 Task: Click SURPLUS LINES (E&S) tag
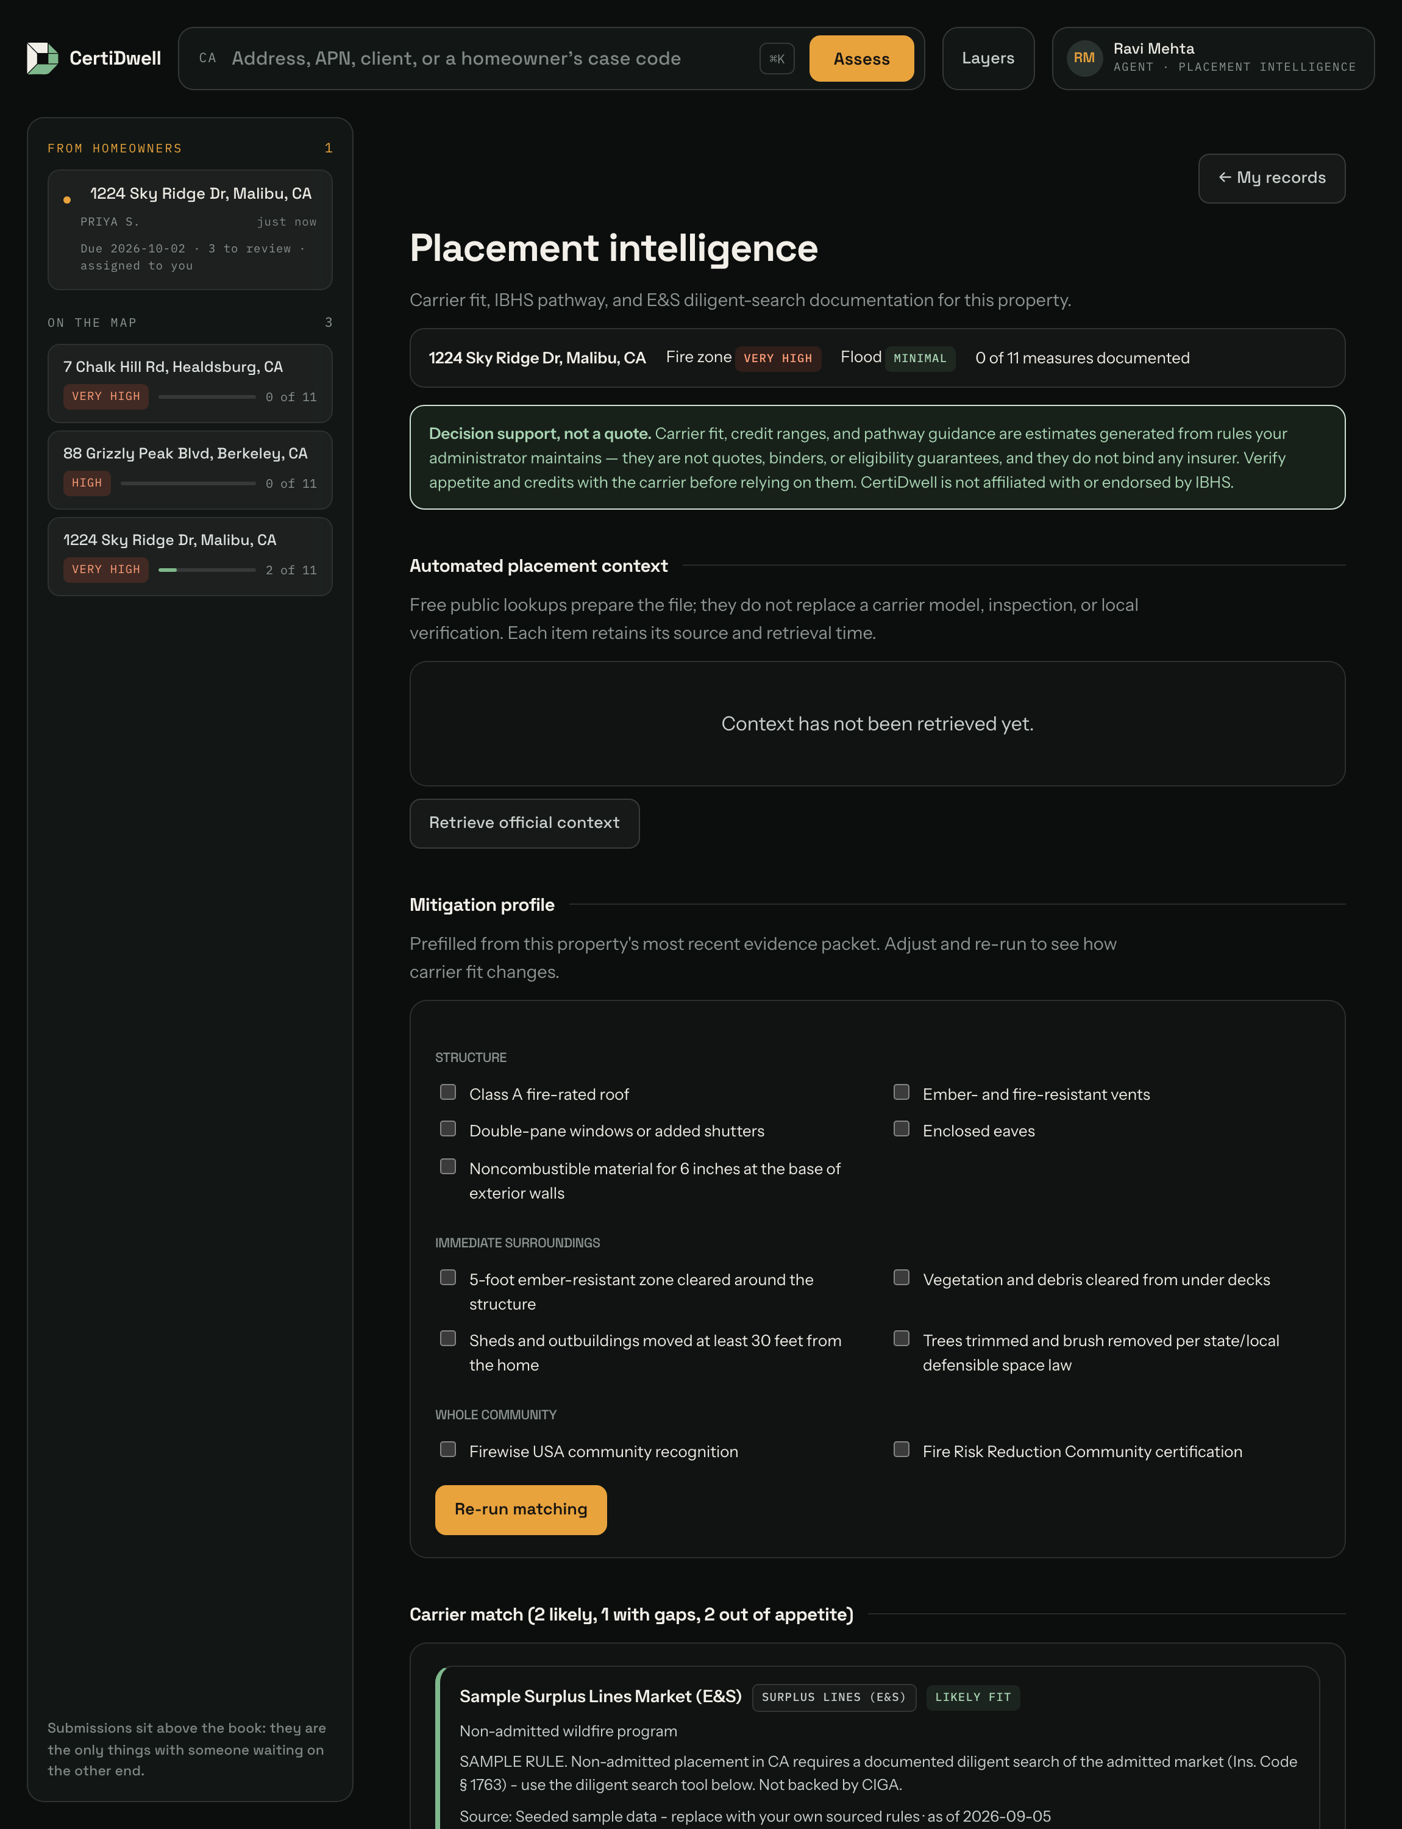coord(834,1697)
